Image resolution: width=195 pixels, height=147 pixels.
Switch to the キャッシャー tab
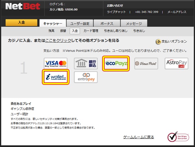pos(53,23)
